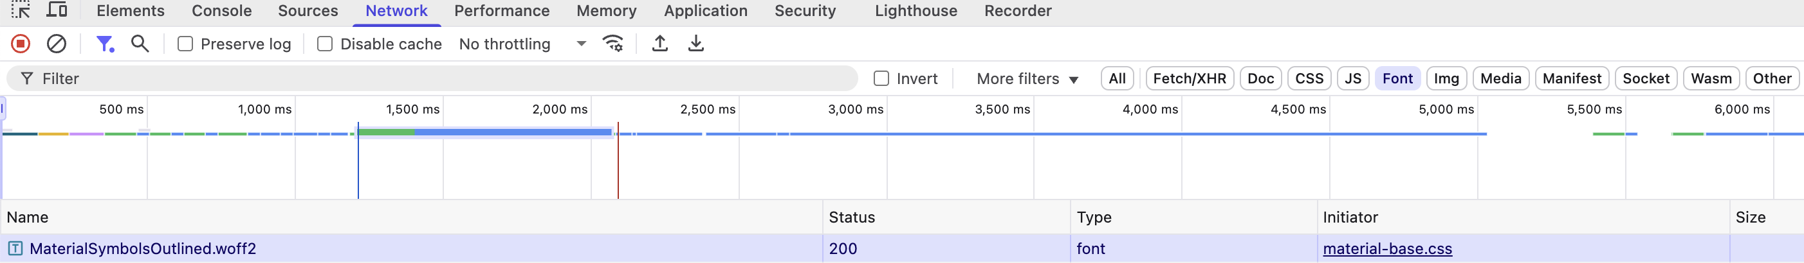Enable Preserve log checkbox
1804x263 pixels.
pos(185,44)
